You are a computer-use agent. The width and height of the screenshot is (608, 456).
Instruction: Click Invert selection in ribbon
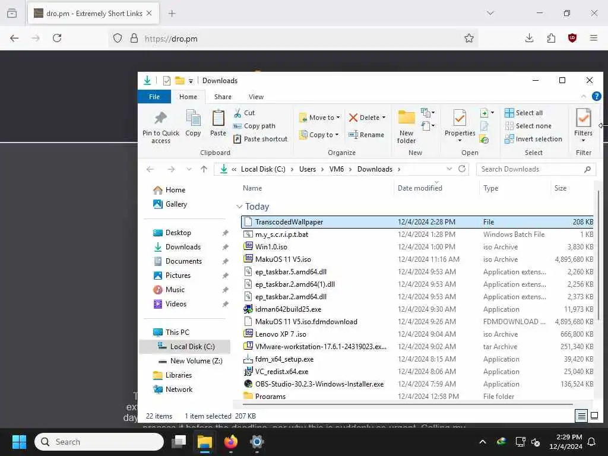point(533,139)
